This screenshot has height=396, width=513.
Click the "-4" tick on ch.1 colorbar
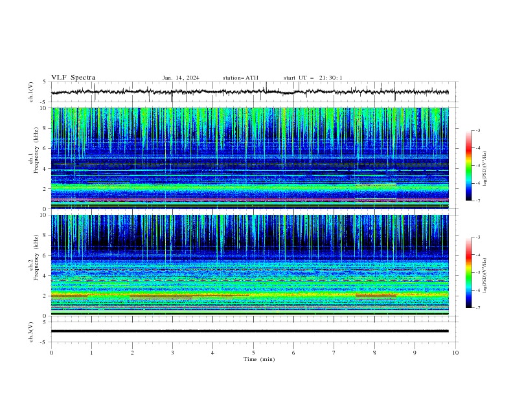477,148
